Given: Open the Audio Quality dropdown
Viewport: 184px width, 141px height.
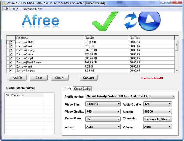Looking at the screenshot, I should [157, 104].
